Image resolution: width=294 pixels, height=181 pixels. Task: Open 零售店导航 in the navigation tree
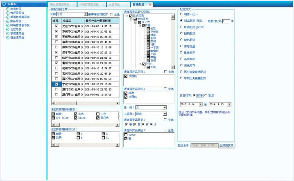tap(17, 33)
